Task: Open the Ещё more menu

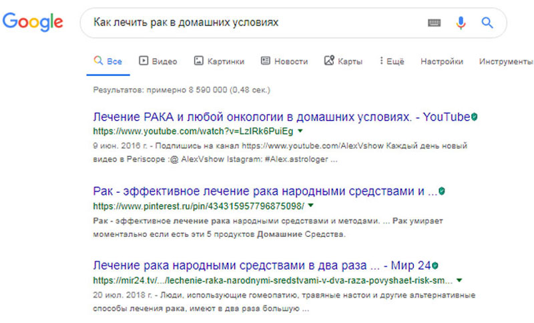Action: 392,61
